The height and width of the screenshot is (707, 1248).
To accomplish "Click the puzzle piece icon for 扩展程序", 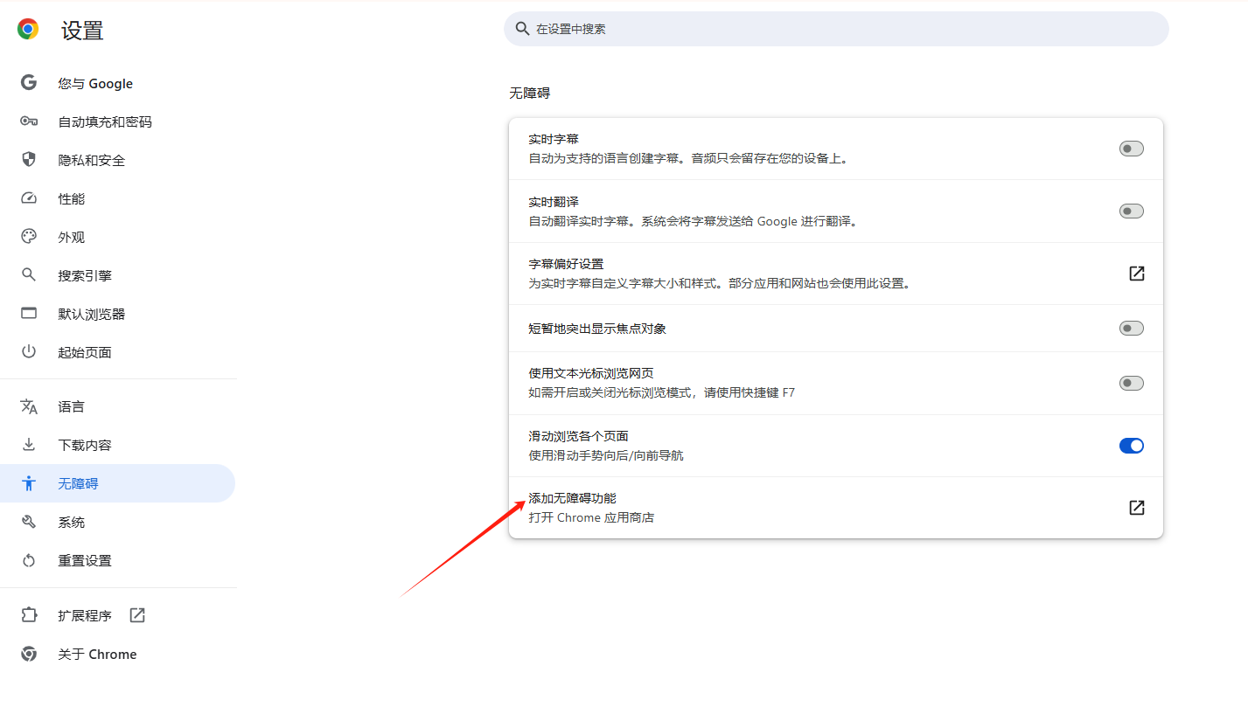I will pyautogui.click(x=29, y=615).
